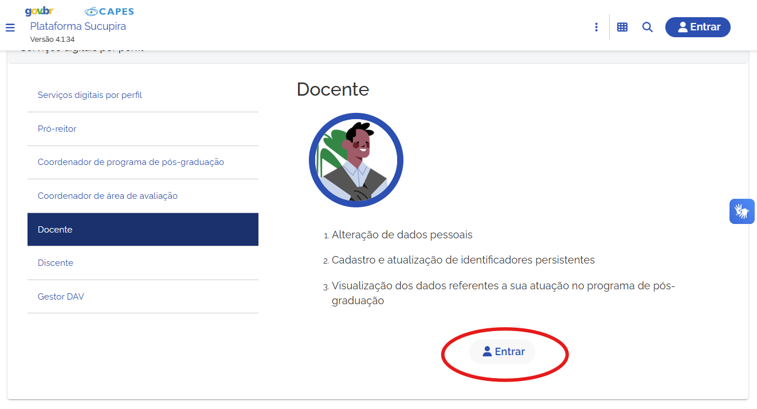Viewport: 757px width, 409px height.
Task: Open Coordenador de programa de pós-graduação tab
Action: click(131, 162)
